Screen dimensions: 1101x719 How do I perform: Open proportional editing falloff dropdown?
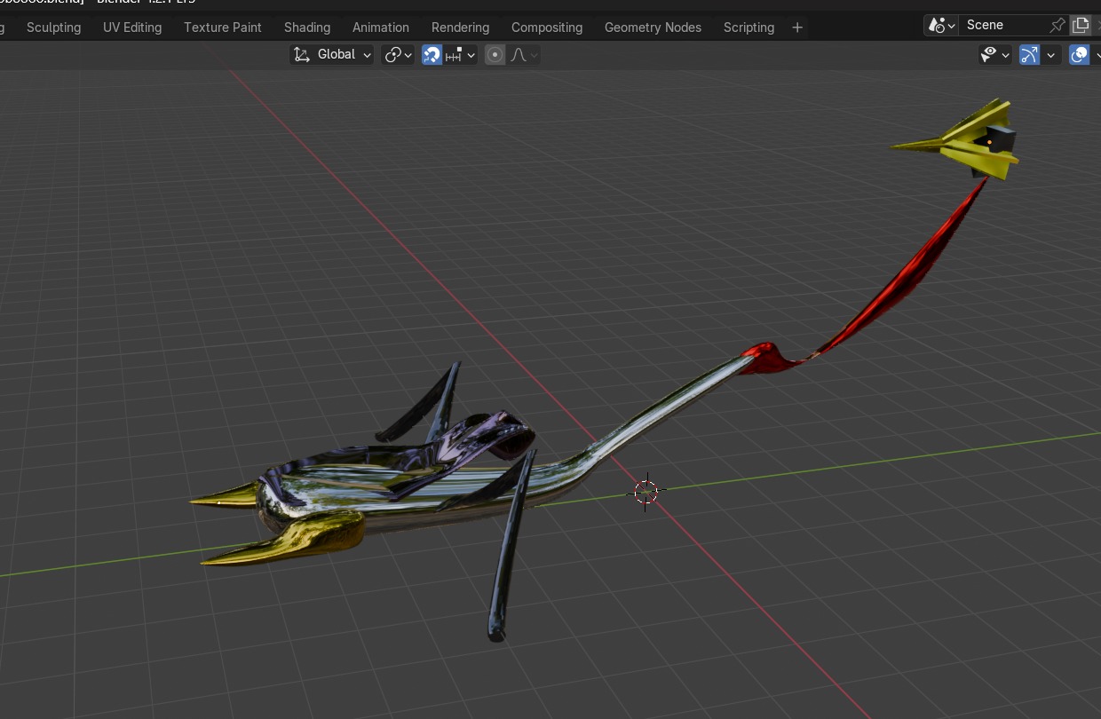[524, 55]
